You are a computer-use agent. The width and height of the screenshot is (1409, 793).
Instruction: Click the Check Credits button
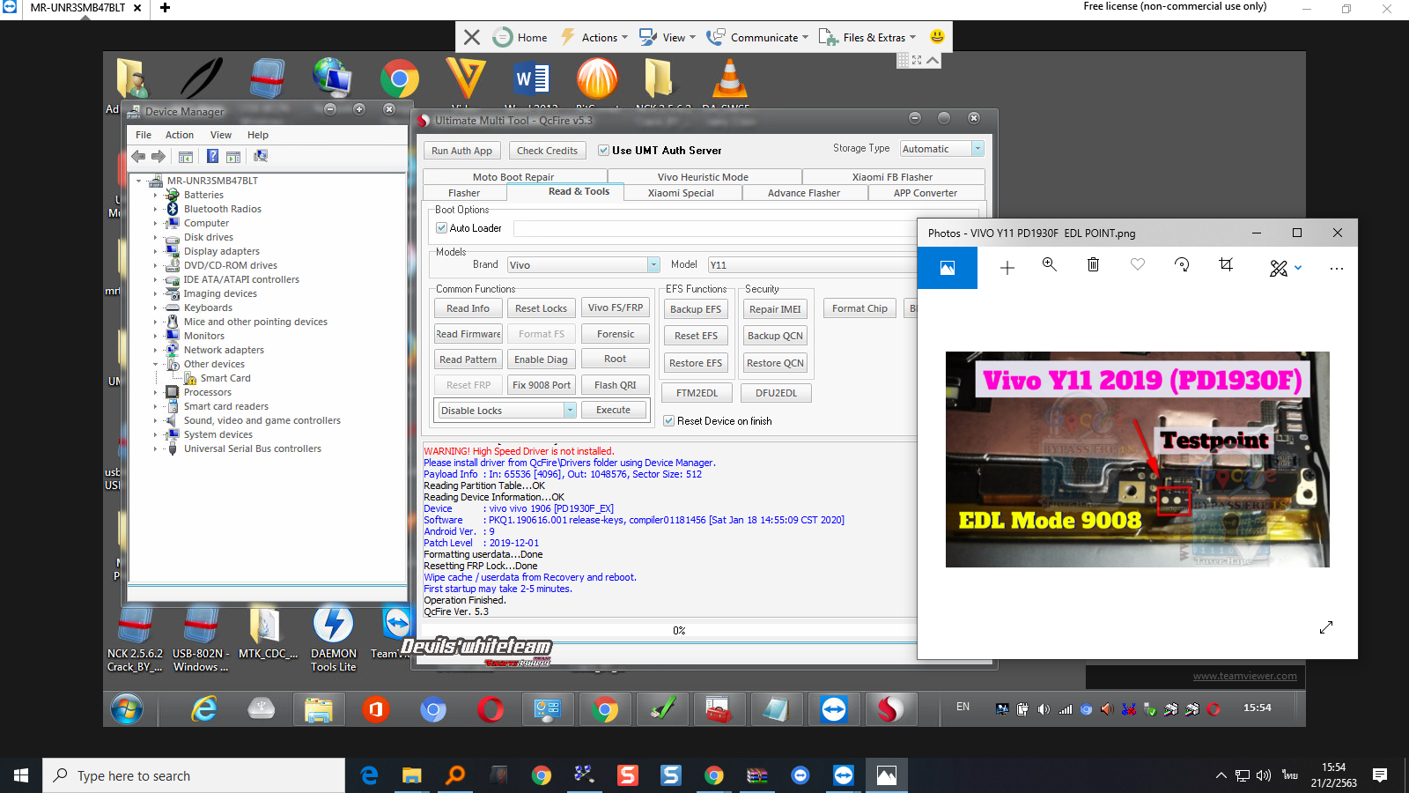[547, 151]
